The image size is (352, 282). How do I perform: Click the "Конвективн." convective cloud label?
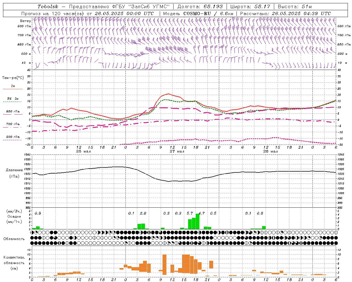point(14,257)
